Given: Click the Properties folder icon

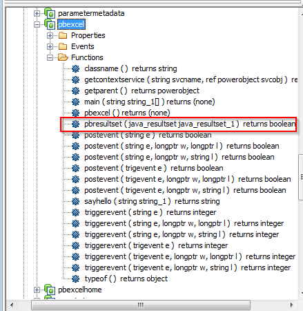Looking at the screenshot, I should point(63,35).
